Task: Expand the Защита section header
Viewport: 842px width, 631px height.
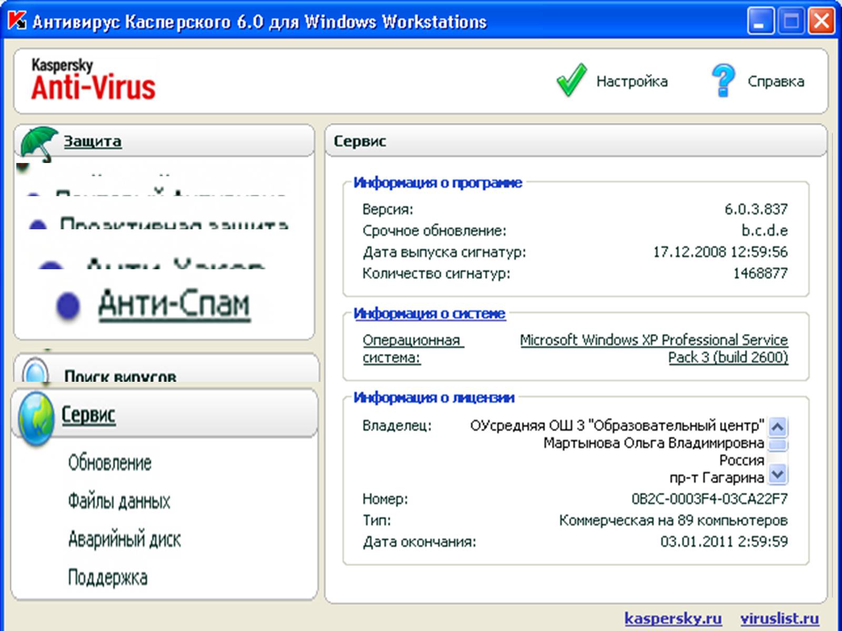Action: [93, 141]
